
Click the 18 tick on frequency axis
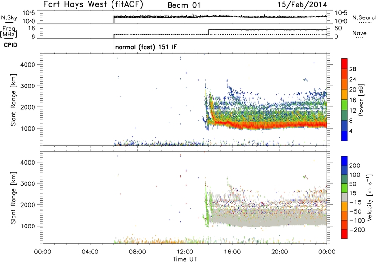pos(32,28)
